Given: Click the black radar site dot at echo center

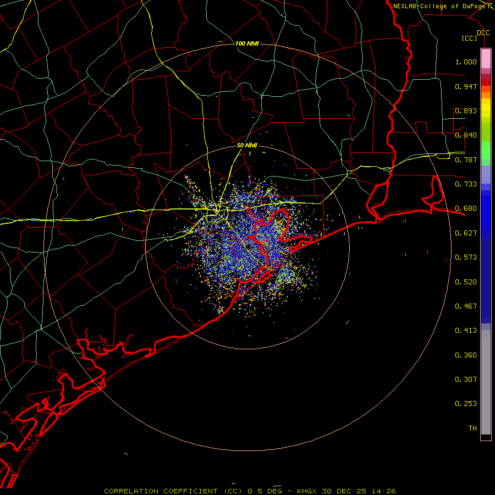Looking at the screenshot, I should (x=248, y=247).
